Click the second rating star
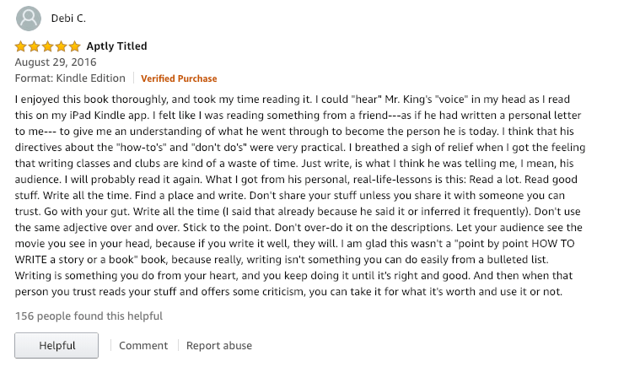The height and width of the screenshot is (367, 640). 35,46
